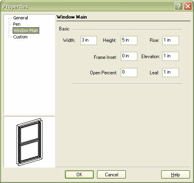Select the General tree item

click(x=21, y=18)
